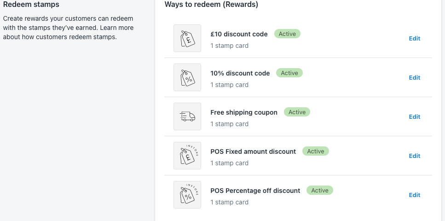This screenshot has height=221, width=445.
Task: Open the POS Percentage off discount title
Action: pos(255,191)
